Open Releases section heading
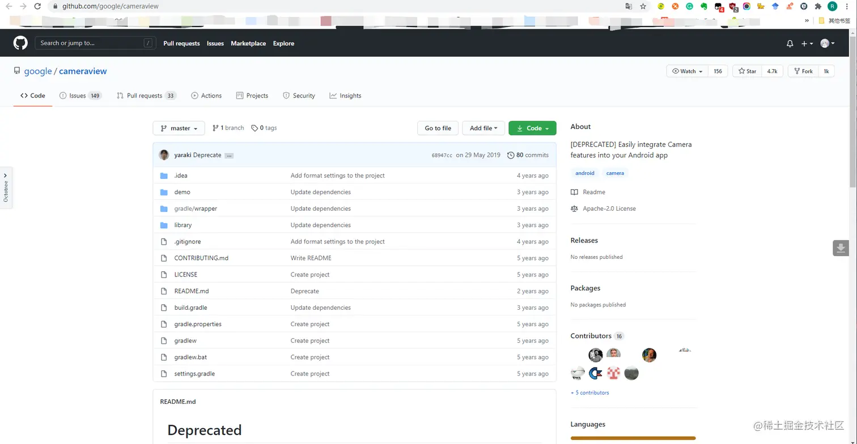Screen dimensions: 857x444 [x=584, y=241]
